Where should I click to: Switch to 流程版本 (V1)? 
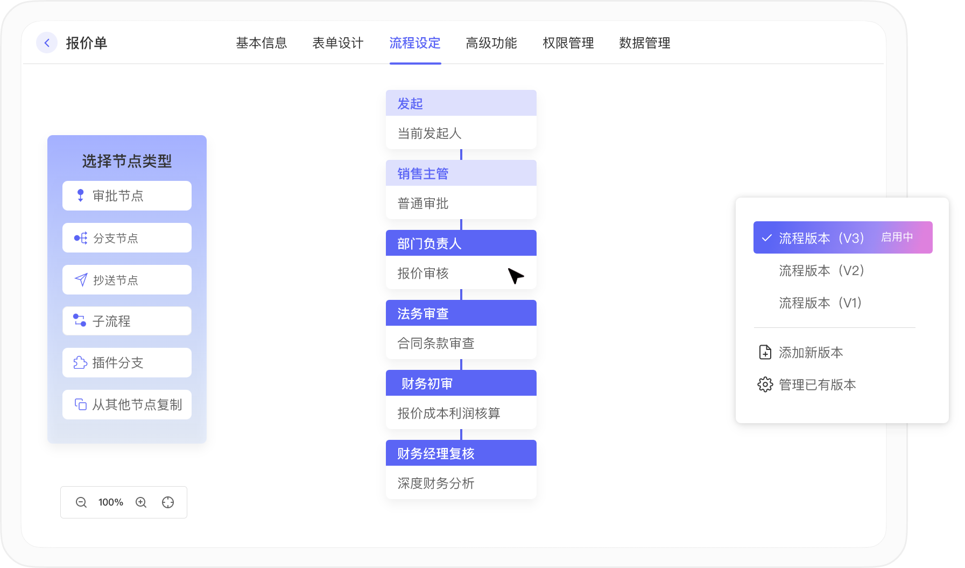tap(820, 303)
